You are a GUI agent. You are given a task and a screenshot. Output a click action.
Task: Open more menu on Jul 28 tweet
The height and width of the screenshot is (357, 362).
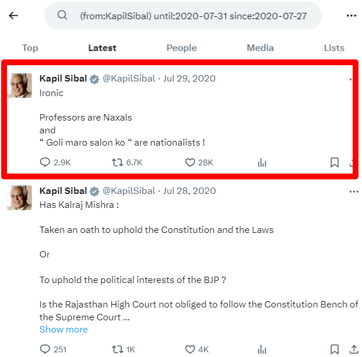point(354,191)
